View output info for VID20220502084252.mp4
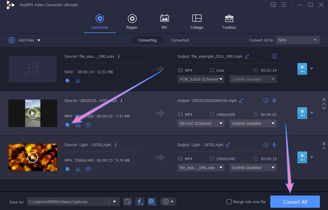The width and height of the screenshot is (328, 210). 266,101
